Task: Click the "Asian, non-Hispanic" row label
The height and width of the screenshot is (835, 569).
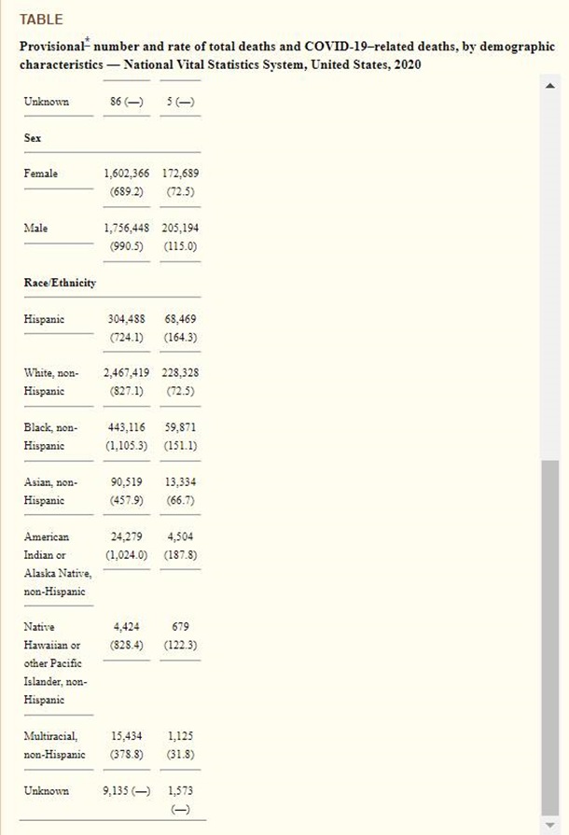Action: 51,491
